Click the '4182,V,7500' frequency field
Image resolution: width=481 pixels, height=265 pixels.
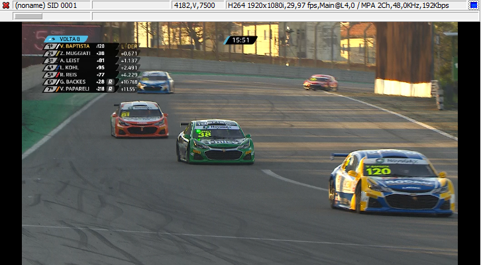click(198, 5)
